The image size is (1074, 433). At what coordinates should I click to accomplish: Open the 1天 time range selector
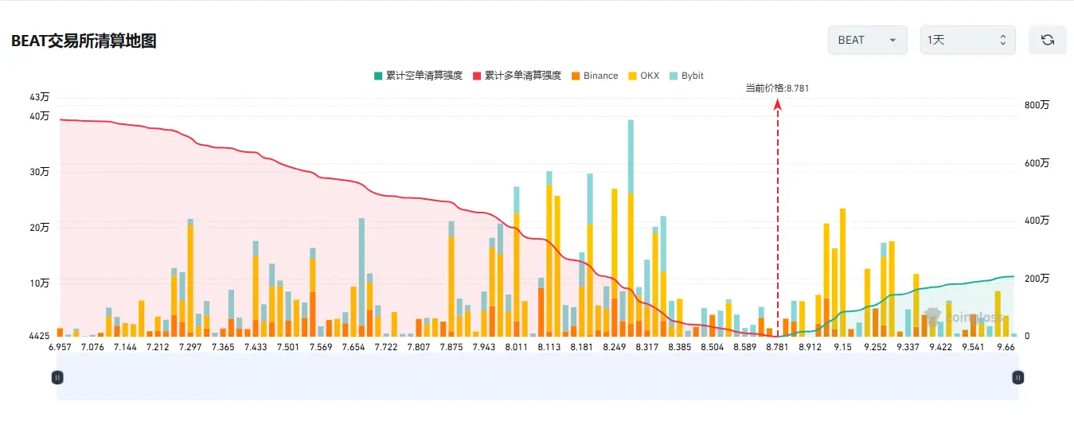[x=968, y=40]
